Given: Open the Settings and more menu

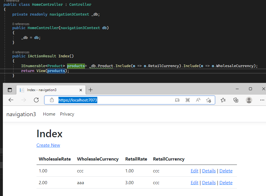Looking at the screenshot, I should tap(262, 100).
